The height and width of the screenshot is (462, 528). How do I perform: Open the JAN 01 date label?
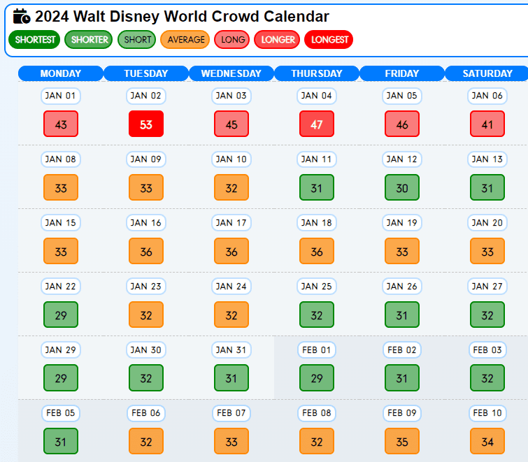61,96
